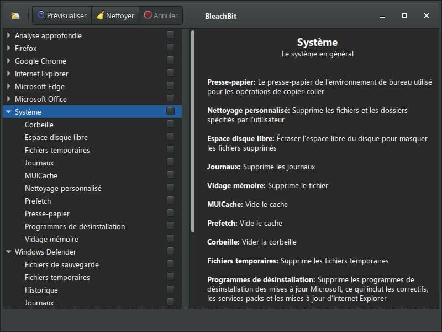Expand the Analyse approfondie node
The height and width of the screenshot is (332, 442).
point(8,35)
